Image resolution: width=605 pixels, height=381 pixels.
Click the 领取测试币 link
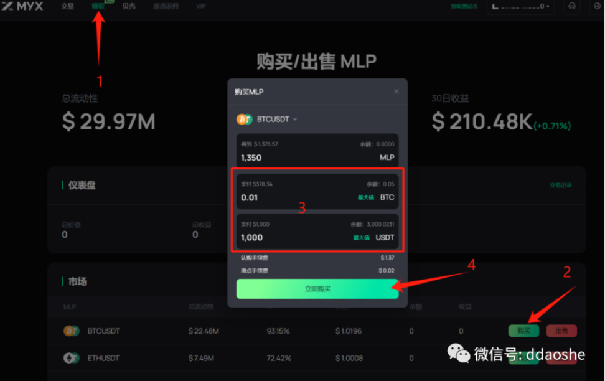pyautogui.click(x=464, y=7)
